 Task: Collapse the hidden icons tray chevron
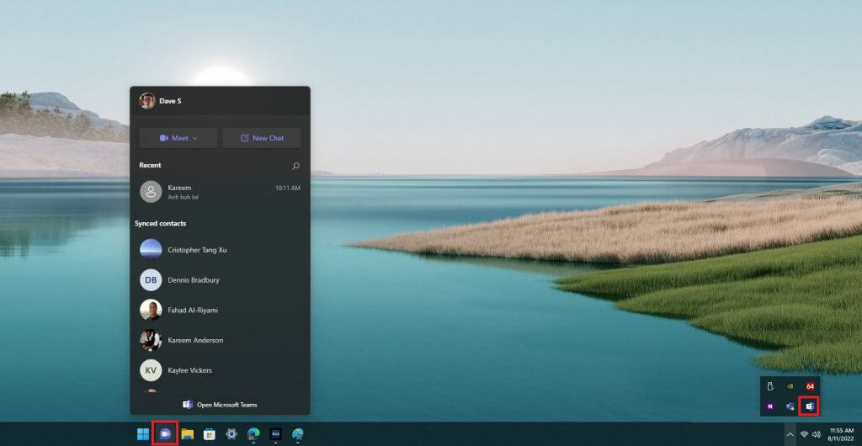pos(790,434)
